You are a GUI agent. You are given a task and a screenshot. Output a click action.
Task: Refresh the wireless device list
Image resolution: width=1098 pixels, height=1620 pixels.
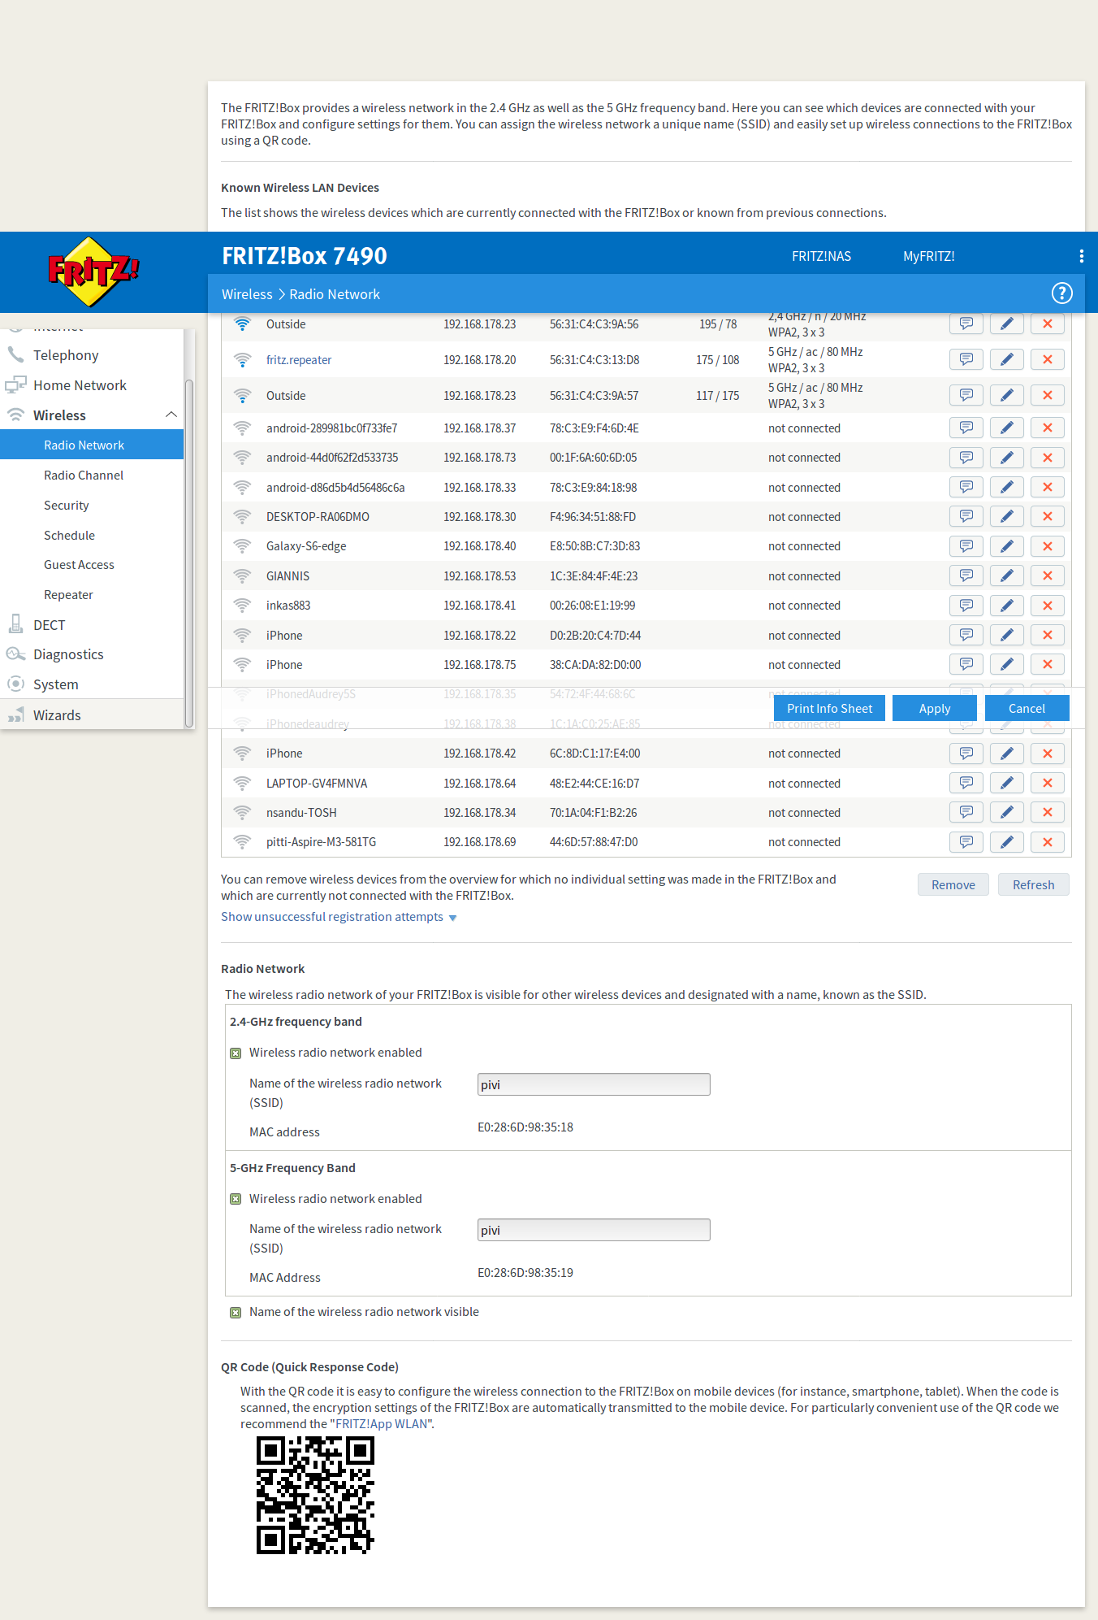1033,885
